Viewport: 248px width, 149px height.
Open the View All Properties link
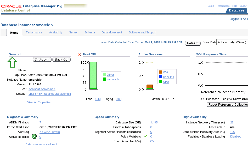39,102
